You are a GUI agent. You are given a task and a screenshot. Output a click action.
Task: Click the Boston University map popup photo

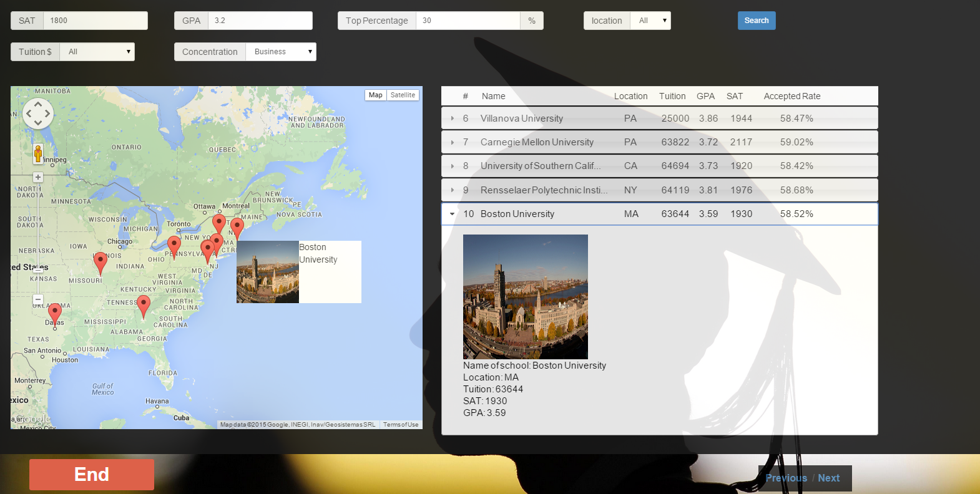(x=268, y=272)
